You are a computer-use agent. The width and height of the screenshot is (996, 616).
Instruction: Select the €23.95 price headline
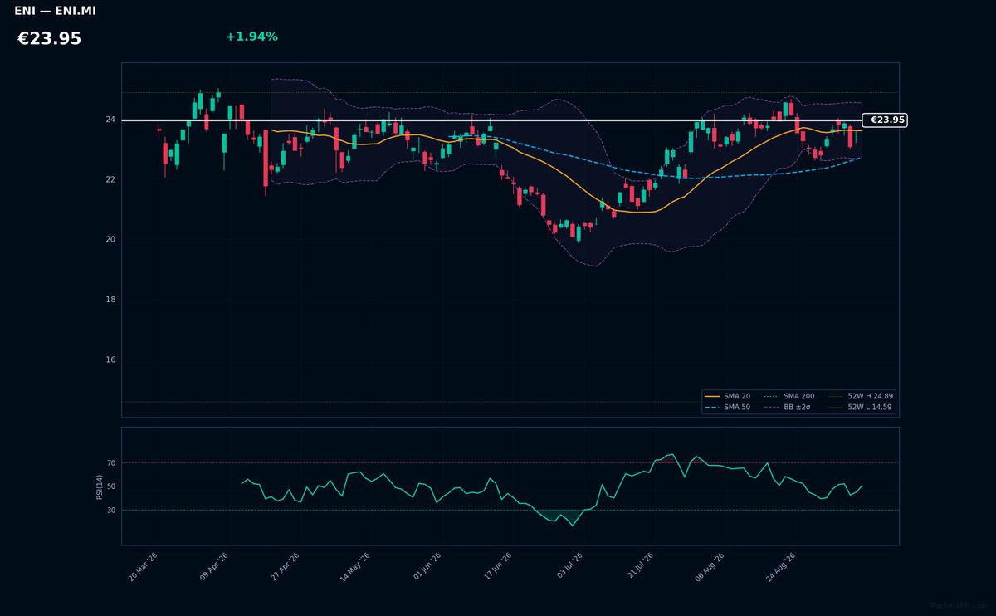(x=49, y=39)
